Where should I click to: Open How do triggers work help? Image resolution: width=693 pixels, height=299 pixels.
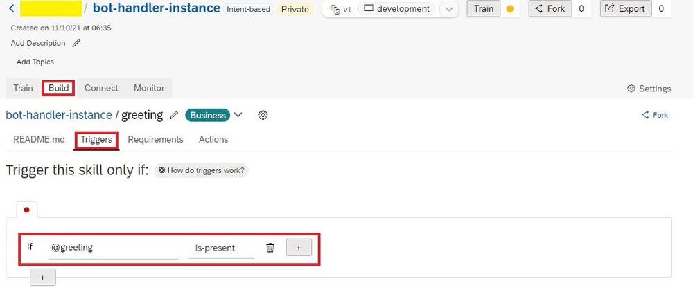pos(201,170)
